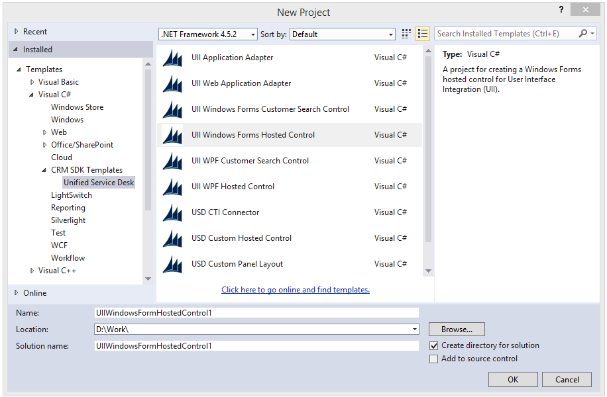Click the UII Web Application Adapter icon
Viewport: 607px width, 397px height.
click(172, 83)
